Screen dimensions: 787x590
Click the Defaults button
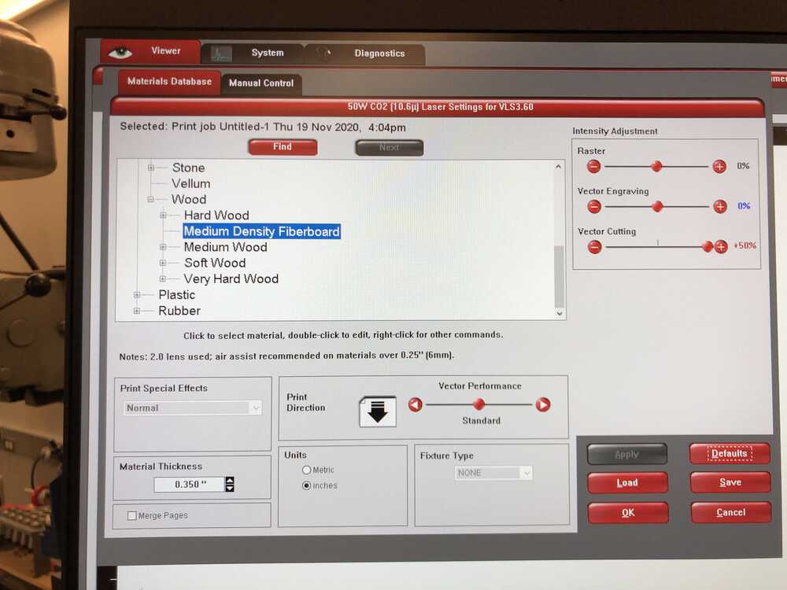pos(730,454)
